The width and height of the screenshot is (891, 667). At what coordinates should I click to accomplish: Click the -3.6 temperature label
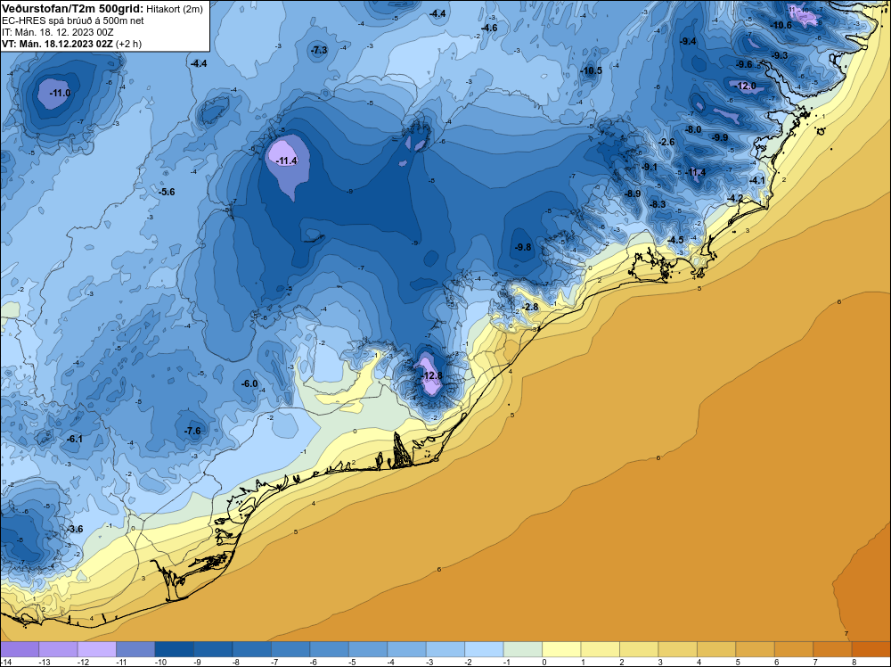point(75,529)
